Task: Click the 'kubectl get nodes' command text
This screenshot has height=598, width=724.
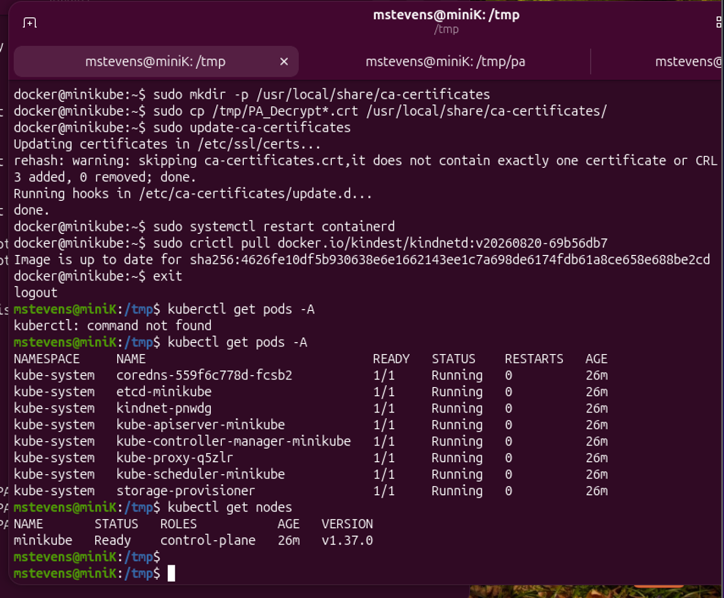Action: pyautogui.click(x=230, y=507)
